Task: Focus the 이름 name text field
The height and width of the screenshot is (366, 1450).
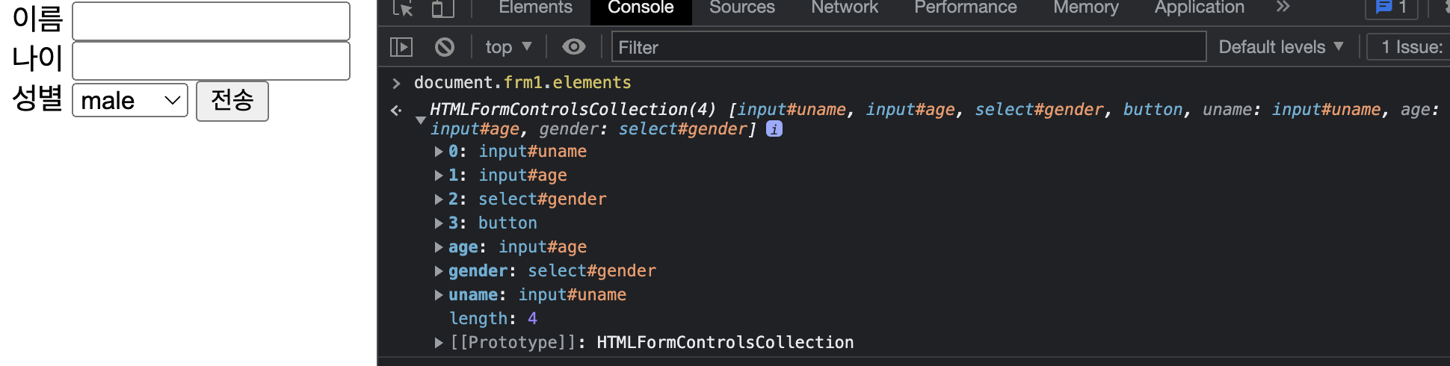Action: pos(212,21)
